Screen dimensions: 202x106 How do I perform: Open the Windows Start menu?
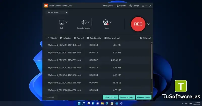[x=79, y=103]
